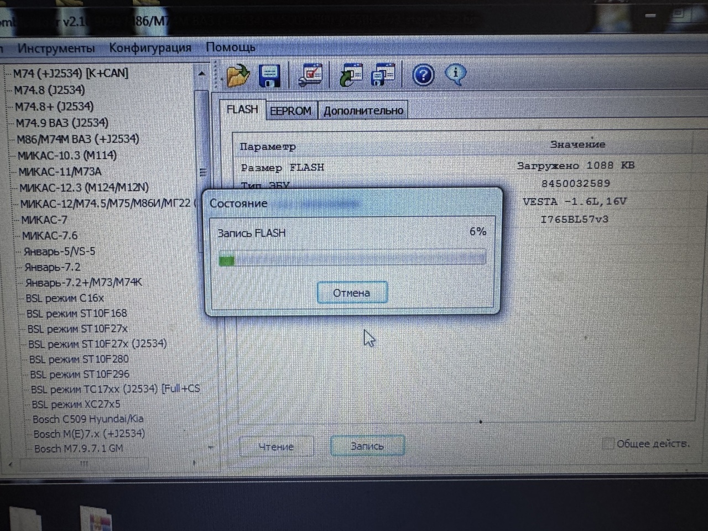This screenshot has width=708, height=531.
Task: Click the floppy disk save icon
Action: coord(270,76)
